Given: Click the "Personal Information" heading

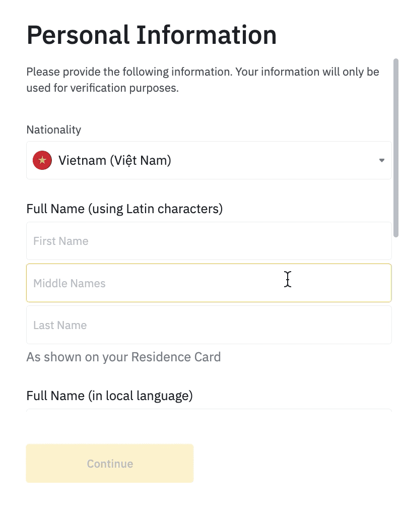Looking at the screenshot, I should tap(152, 35).
